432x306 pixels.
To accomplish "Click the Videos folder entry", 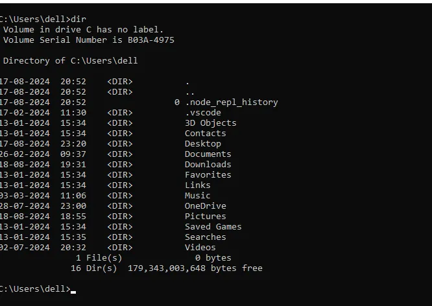I will tap(200, 248).
